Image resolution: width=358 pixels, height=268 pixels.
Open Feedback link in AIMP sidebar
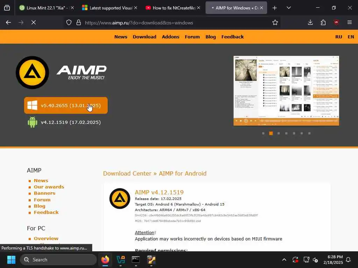pyautogui.click(x=46, y=213)
